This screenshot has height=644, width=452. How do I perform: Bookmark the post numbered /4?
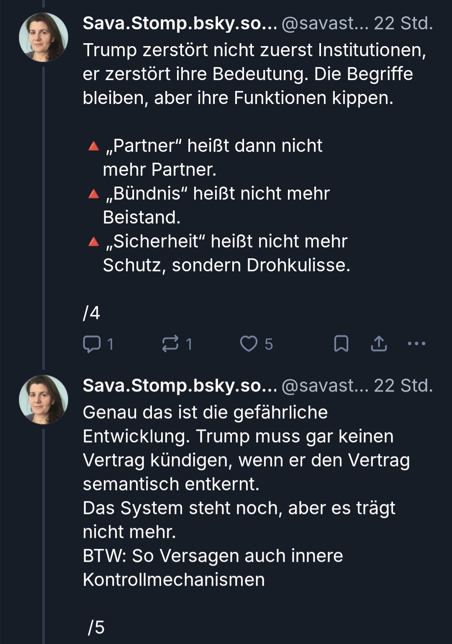click(x=341, y=344)
